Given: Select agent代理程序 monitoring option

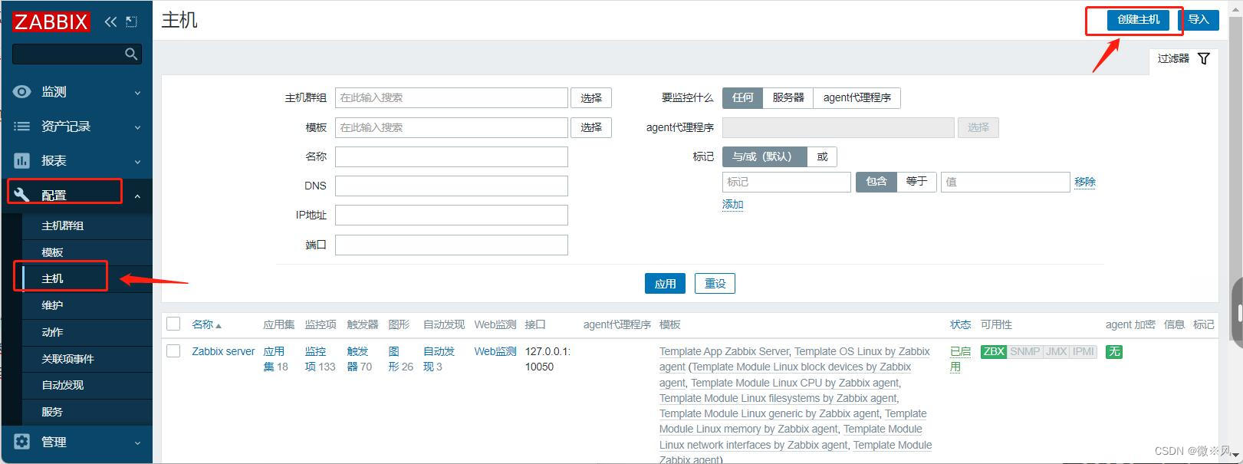Looking at the screenshot, I should (857, 97).
